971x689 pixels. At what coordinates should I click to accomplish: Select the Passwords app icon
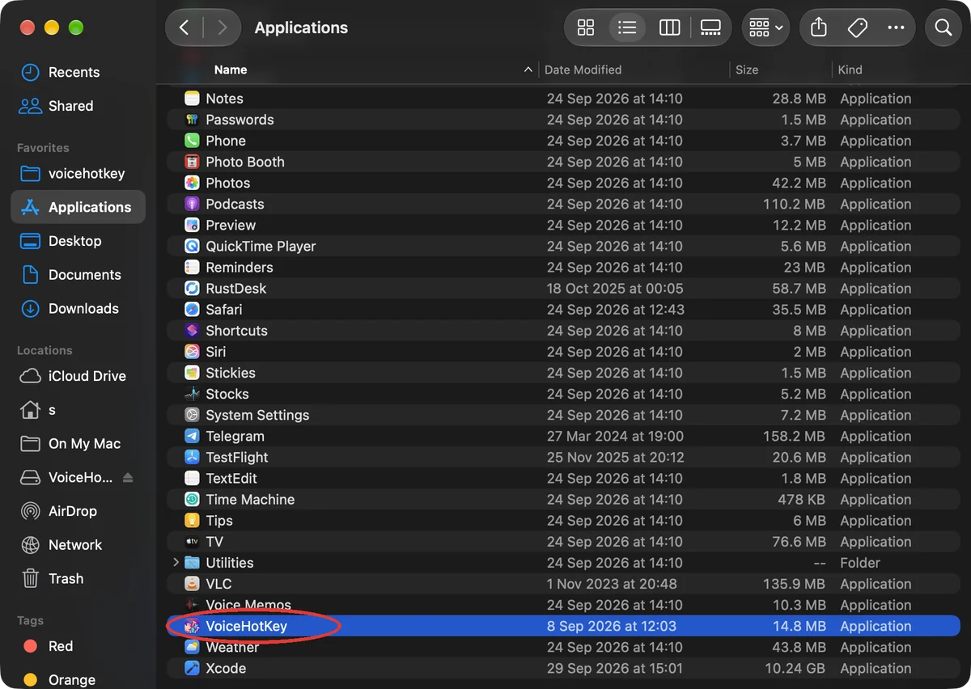pyautogui.click(x=192, y=120)
